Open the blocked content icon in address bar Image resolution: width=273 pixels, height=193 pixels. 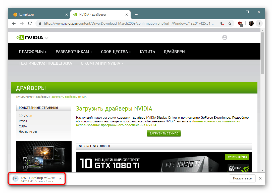click(x=222, y=23)
